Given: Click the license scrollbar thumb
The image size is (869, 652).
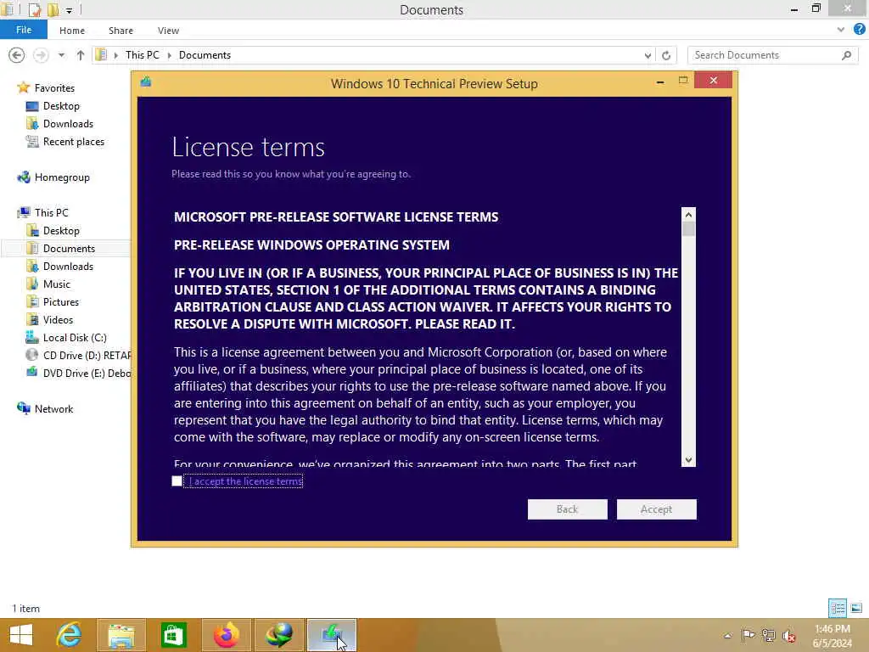Looking at the screenshot, I should point(688,229).
